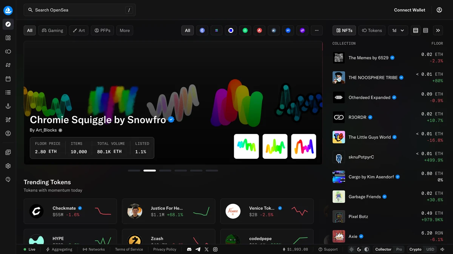The height and width of the screenshot is (254, 453).
Task: Open the calendar icon in sidebar
Action: click(x=8, y=79)
